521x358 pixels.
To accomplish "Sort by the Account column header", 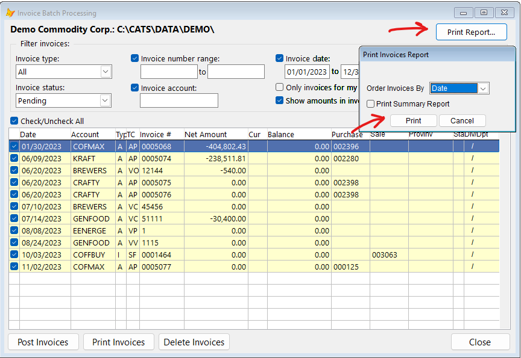I will click(x=93, y=134).
